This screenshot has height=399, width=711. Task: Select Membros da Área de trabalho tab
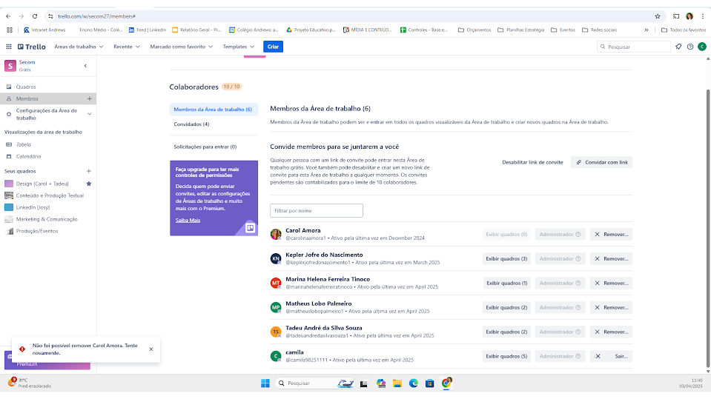(214, 110)
